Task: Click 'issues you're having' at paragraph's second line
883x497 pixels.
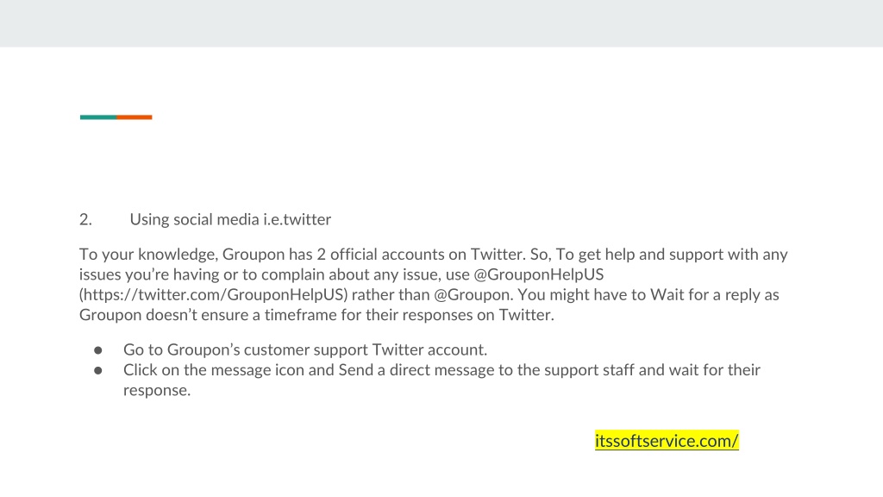Action: pos(149,274)
